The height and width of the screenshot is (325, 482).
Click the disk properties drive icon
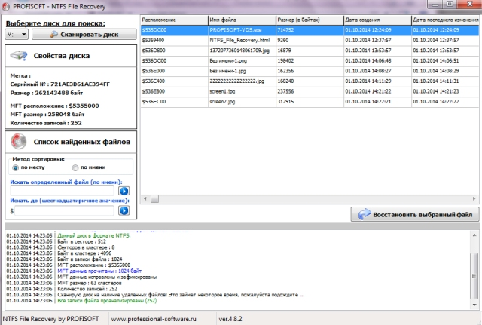pos(17,57)
